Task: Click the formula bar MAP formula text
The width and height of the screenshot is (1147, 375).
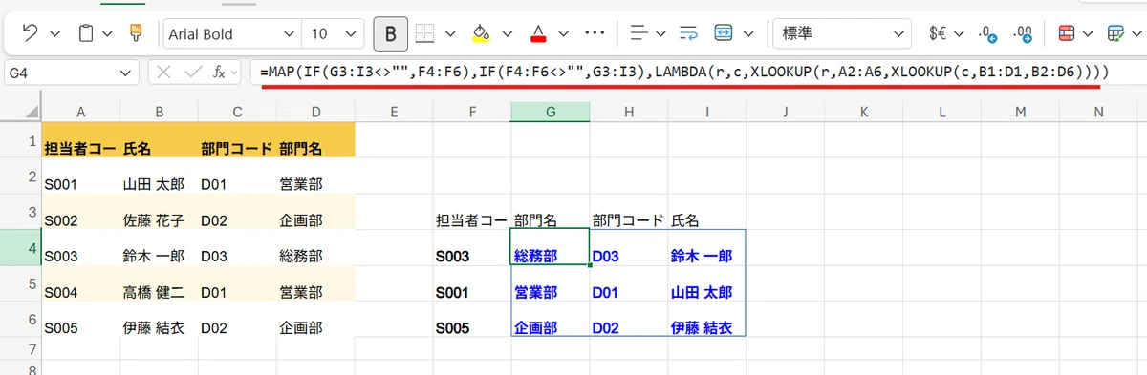Action: [x=683, y=73]
